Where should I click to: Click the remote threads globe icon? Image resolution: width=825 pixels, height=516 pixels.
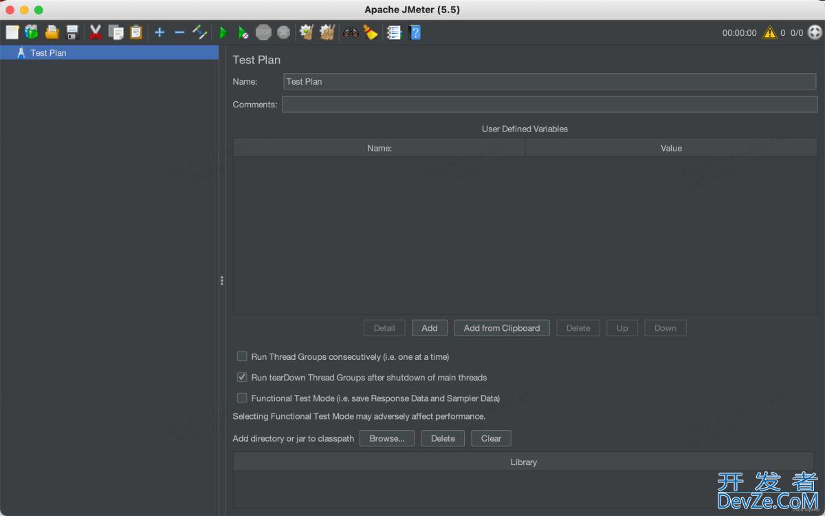(x=815, y=32)
